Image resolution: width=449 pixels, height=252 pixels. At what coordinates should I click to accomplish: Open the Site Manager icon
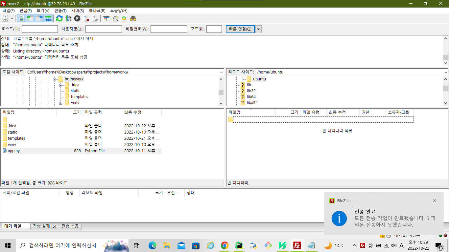coord(5,18)
